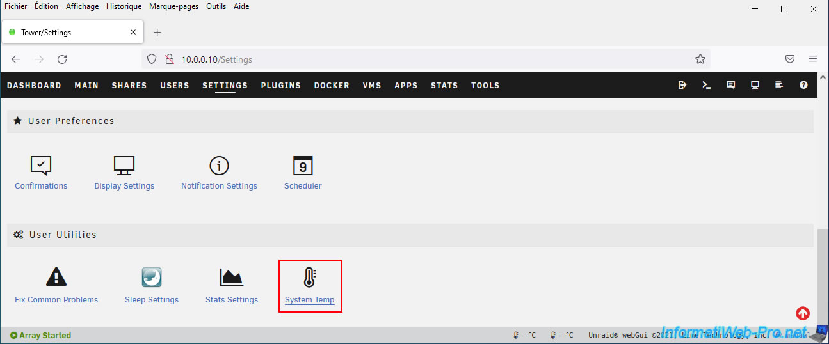
Task: Click the Fix Common Problems link
Action: pos(56,300)
